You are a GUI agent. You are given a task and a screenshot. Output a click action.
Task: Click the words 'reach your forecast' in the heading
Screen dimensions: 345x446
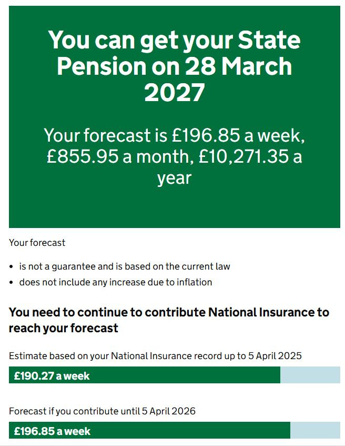pos(64,328)
